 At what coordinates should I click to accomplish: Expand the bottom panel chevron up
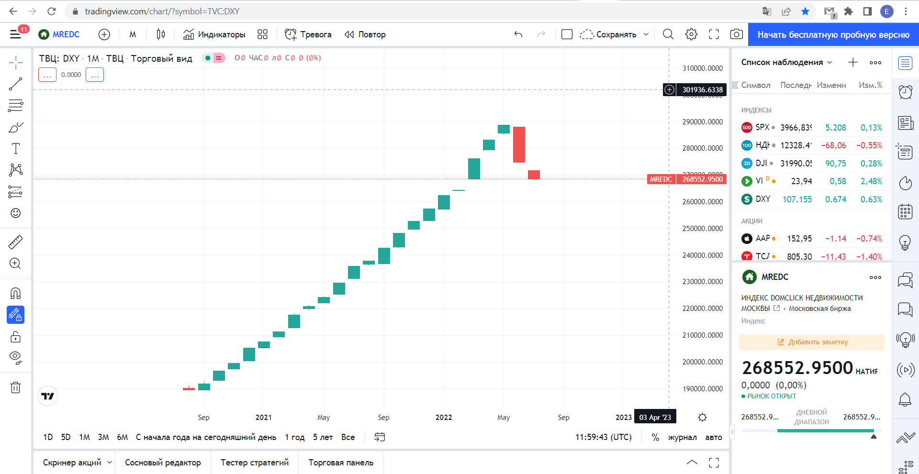click(692, 462)
